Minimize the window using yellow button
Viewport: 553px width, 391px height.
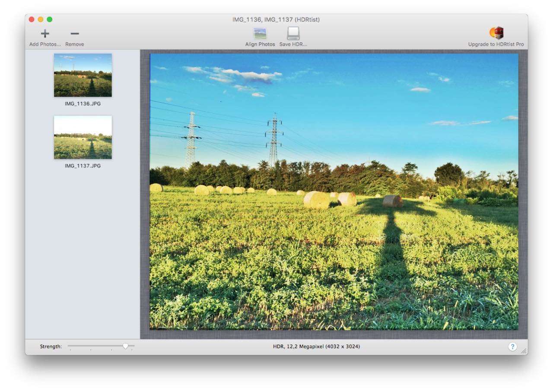coord(41,19)
